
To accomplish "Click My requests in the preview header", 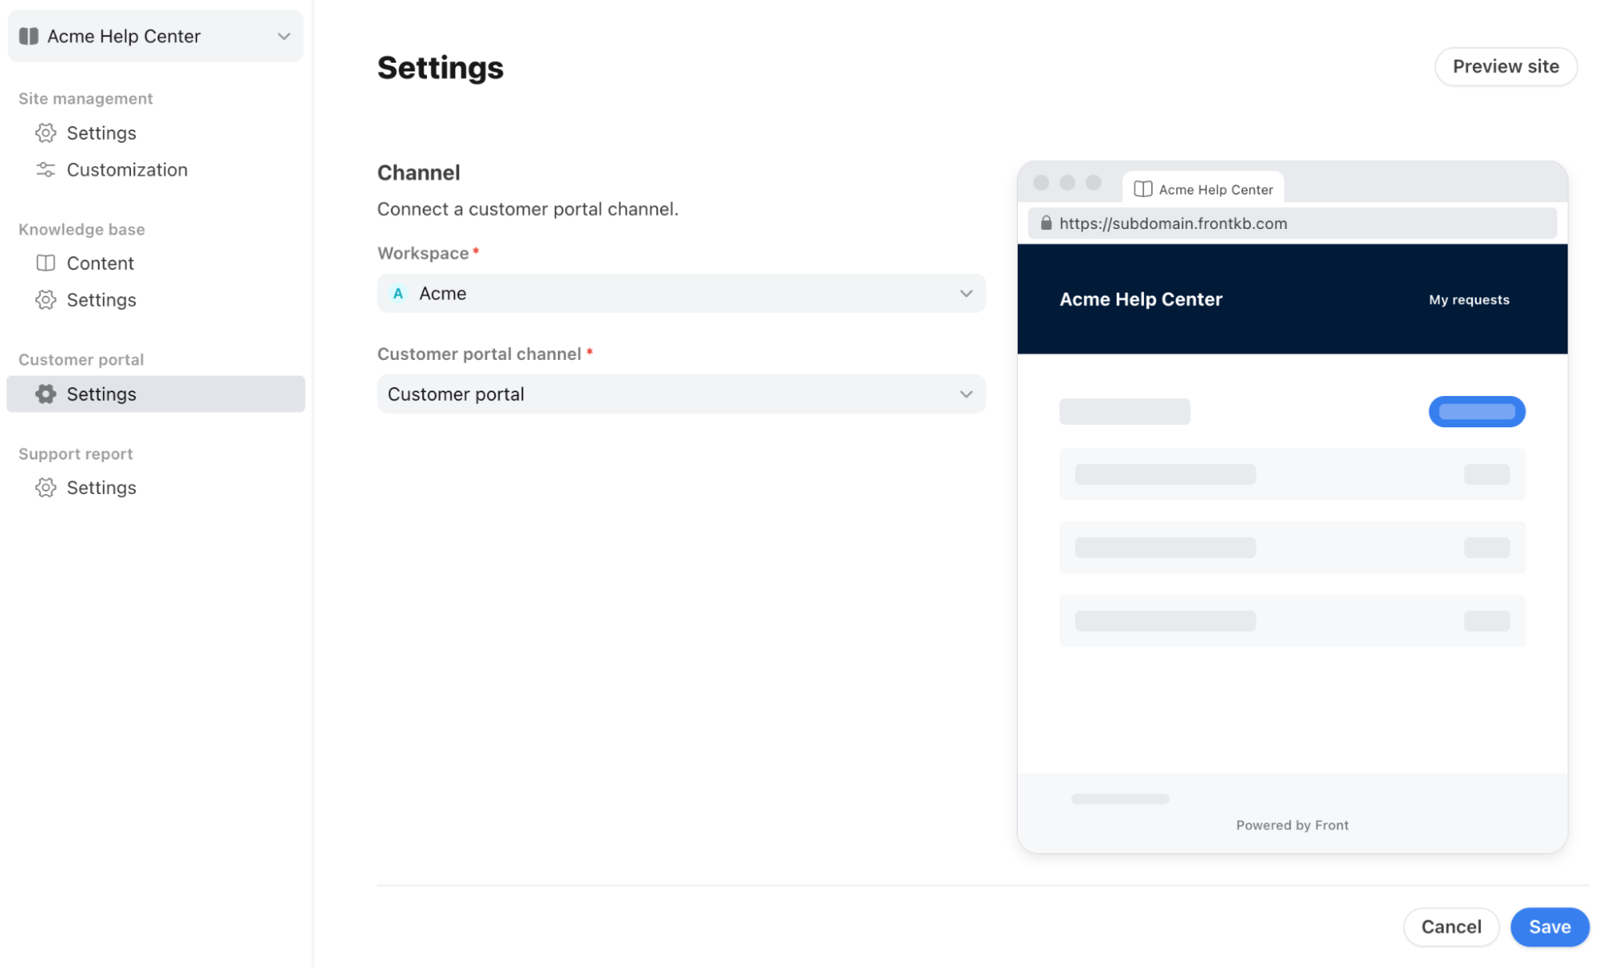I will [x=1469, y=300].
